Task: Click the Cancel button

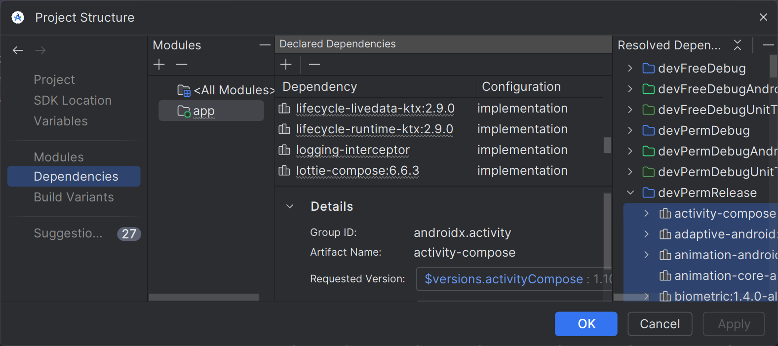Action: click(660, 324)
